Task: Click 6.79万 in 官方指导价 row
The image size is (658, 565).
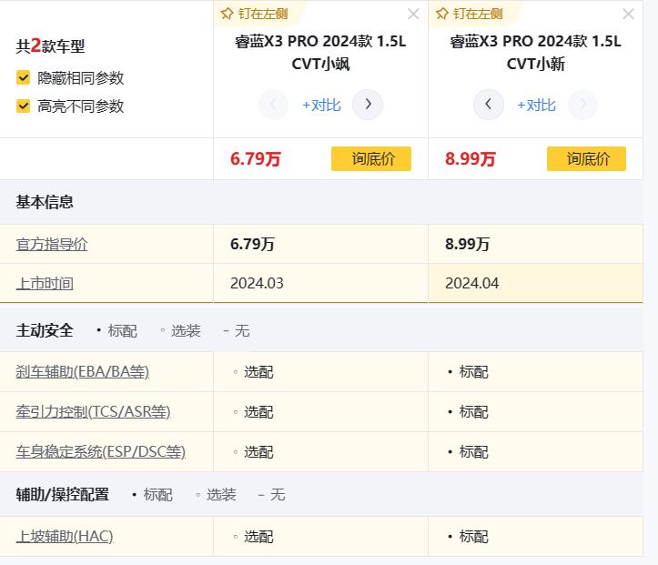Action: [x=252, y=244]
